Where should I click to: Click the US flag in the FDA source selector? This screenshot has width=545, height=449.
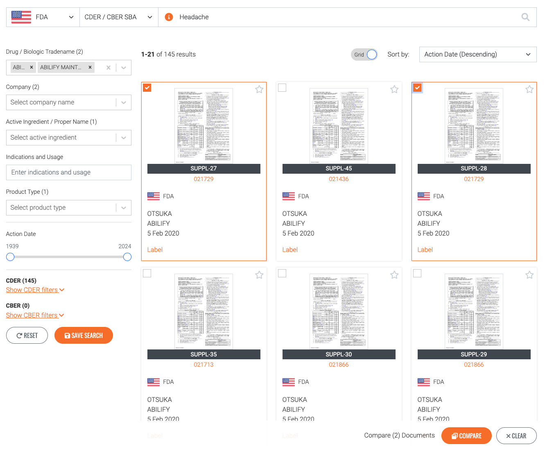(21, 17)
